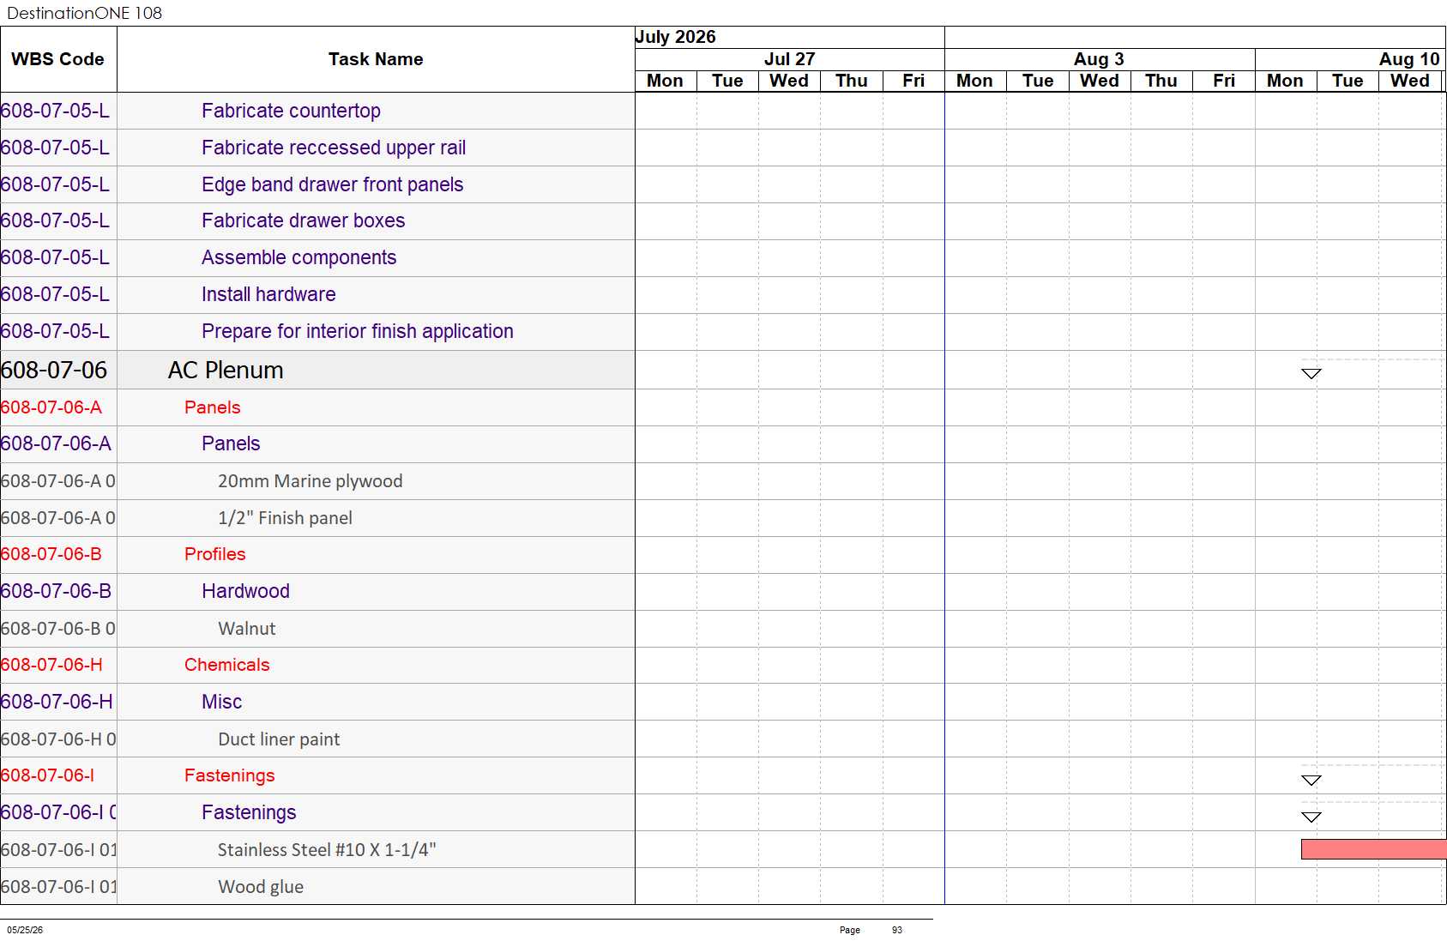Click the Task Name column header
The width and height of the screenshot is (1447, 941).
tap(376, 59)
